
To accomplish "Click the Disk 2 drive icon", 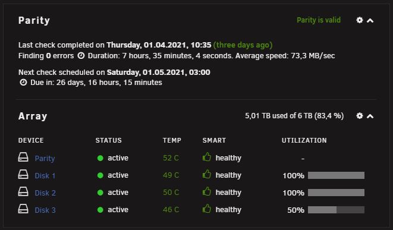I will 23,191.
